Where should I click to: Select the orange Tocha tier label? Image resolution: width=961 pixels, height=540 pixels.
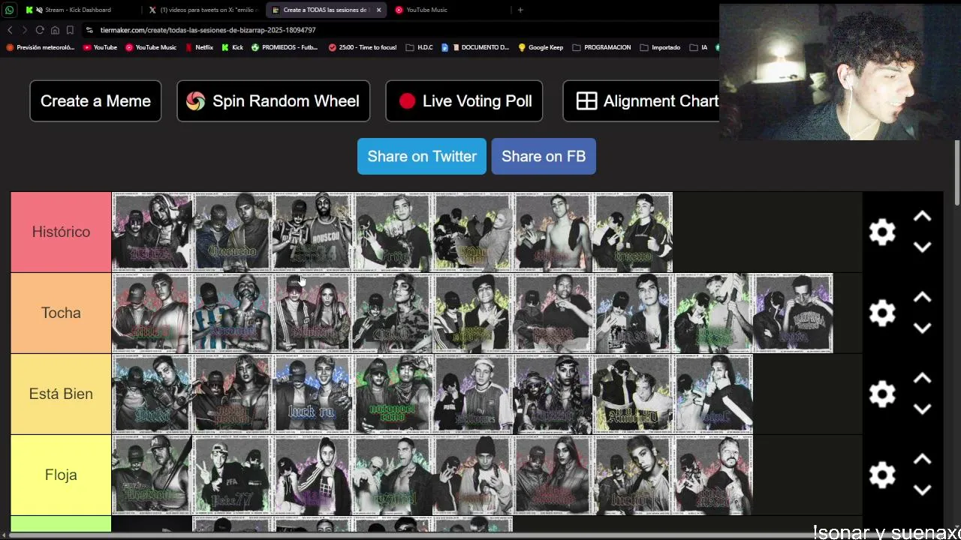pyautogui.click(x=61, y=313)
